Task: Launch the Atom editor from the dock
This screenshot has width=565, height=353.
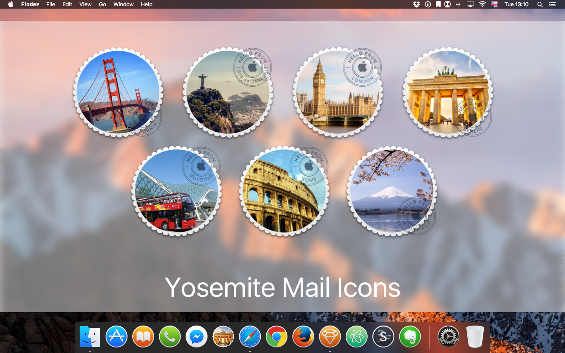Action: click(357, 337)
